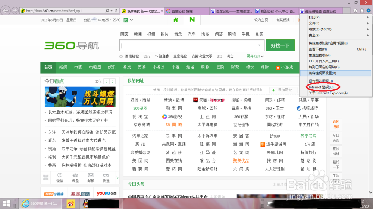
Task: Click the Windows Start button
Action: (x=7, y=203)
